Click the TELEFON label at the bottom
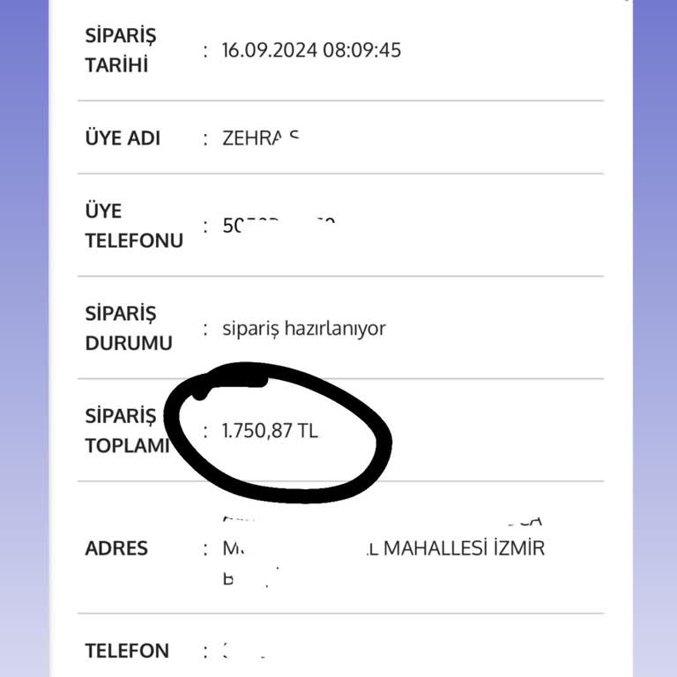Image resolution: width=677 pixels, height=677 pixels. click(x=127, y=651)
